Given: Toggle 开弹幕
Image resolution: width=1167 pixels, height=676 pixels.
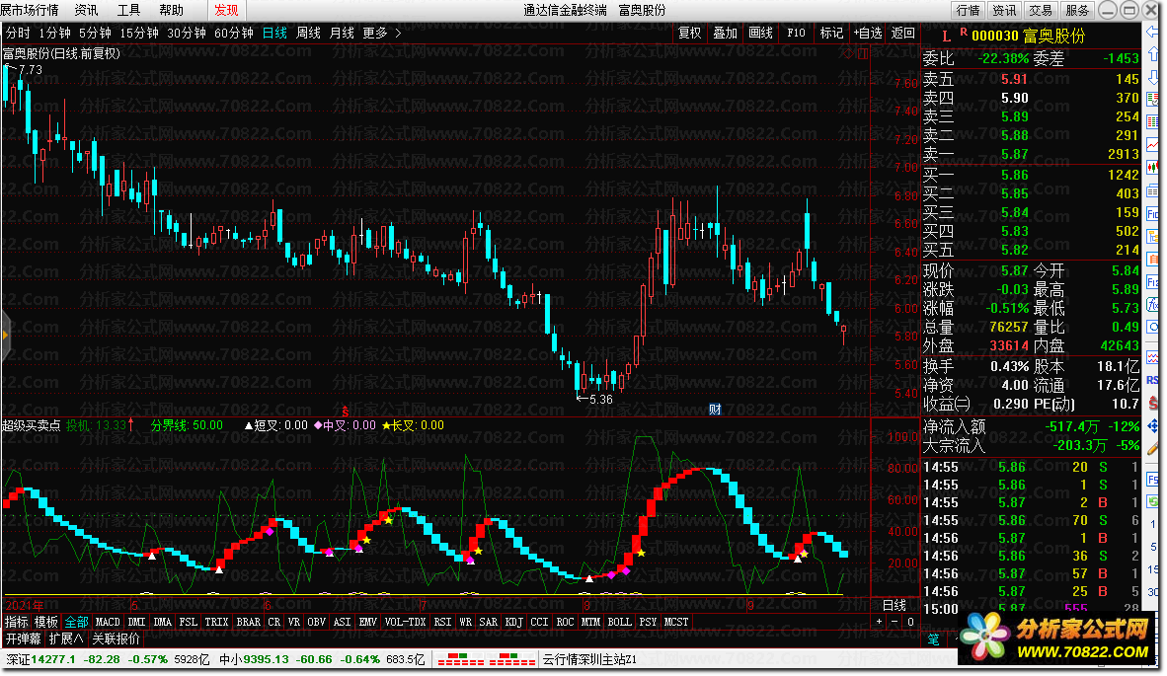Looking at the screenshot, I should pyautogui.click(x=23, y=638).
